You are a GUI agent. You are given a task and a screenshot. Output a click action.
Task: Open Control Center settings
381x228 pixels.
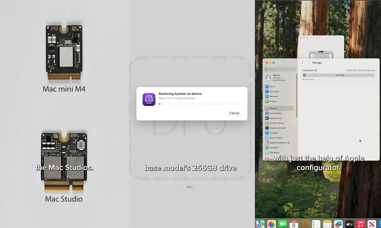click(x=276, y=123)
